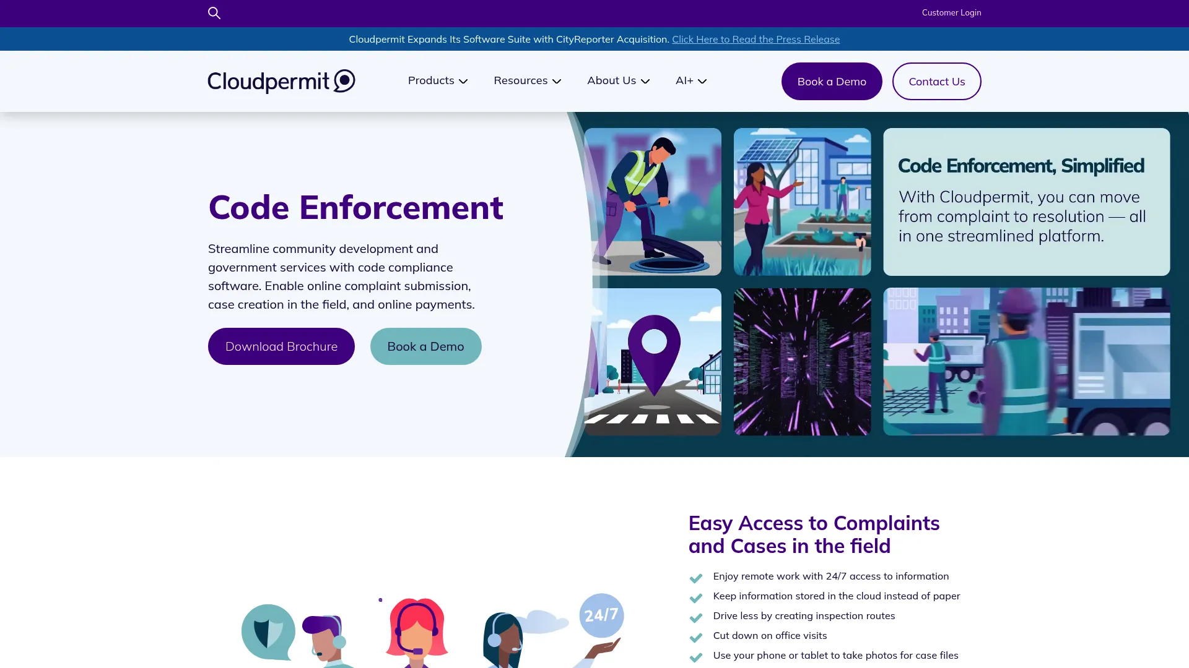The image size is (1189, 668).
Task: Click the red-haired headset agent illustration
Action: [417, 633]
